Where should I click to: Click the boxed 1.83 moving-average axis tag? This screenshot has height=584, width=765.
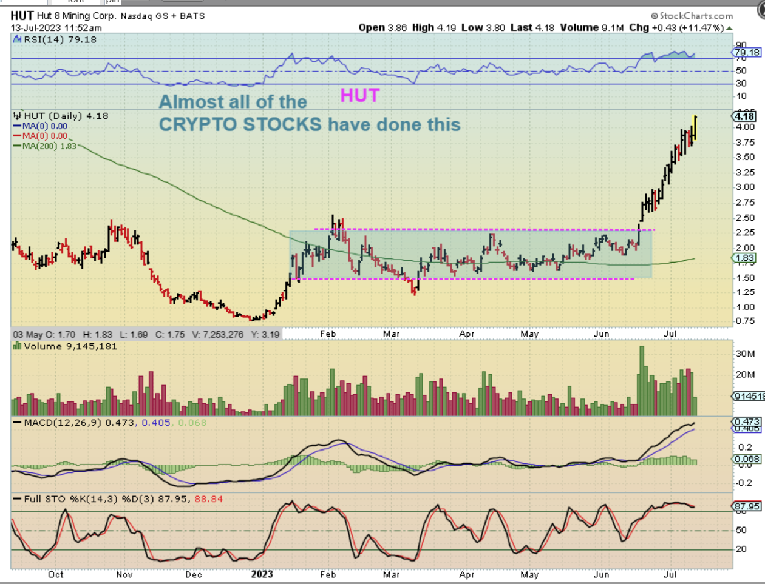(x=745, y=258)
